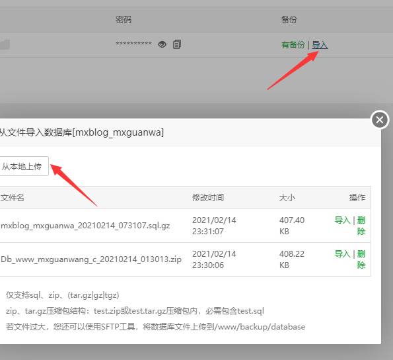Import Db_www_mxguanwang_c_20210214_013013.zip backup
Screen dimensions: 393x360
point(342,254)
